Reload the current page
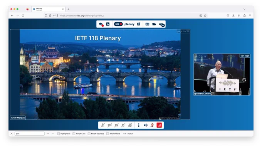Screen dimensions: 262x148 pos(23,15)
